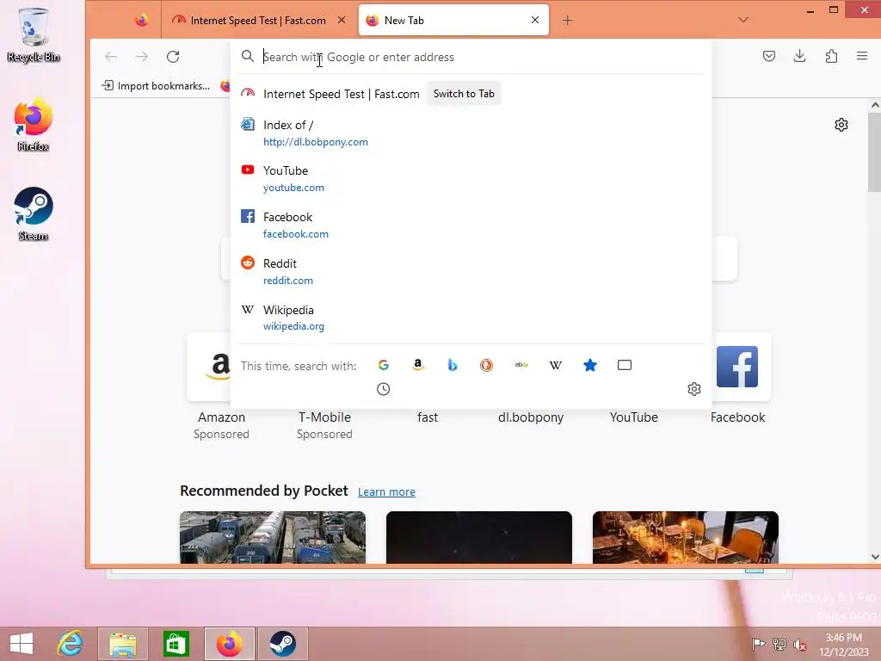
Task: Select the Firefox desktop shortcut
Action: tap(34, 125)
